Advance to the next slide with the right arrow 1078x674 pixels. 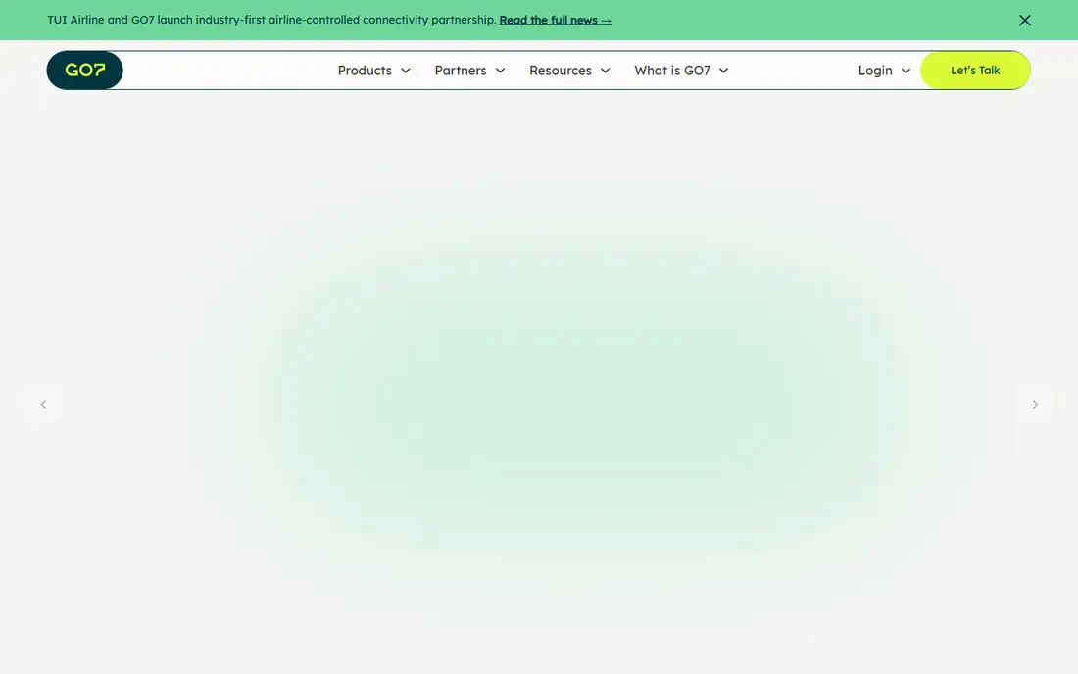tap(1035, 404)
